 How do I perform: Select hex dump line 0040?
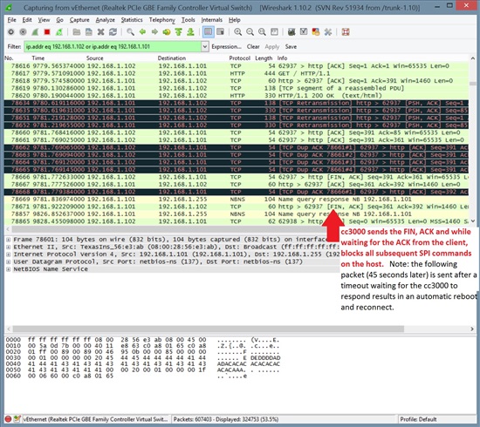coord(142,364)
